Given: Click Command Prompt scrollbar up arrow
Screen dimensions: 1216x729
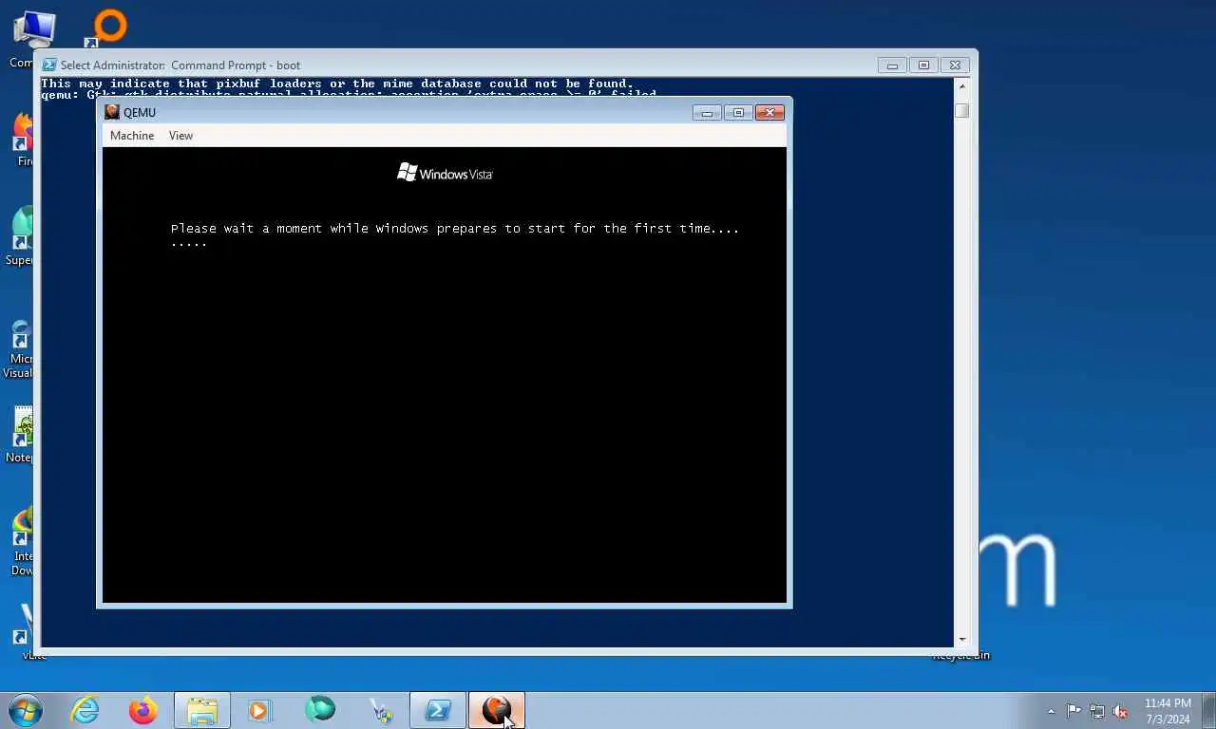Looking at the screenshot, I should click(x=961, y=86).
